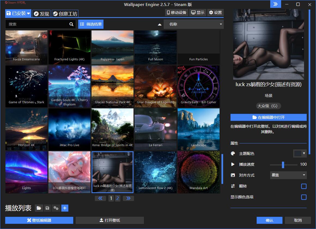
Task: Click the filter results button
Action: [91, 24]
